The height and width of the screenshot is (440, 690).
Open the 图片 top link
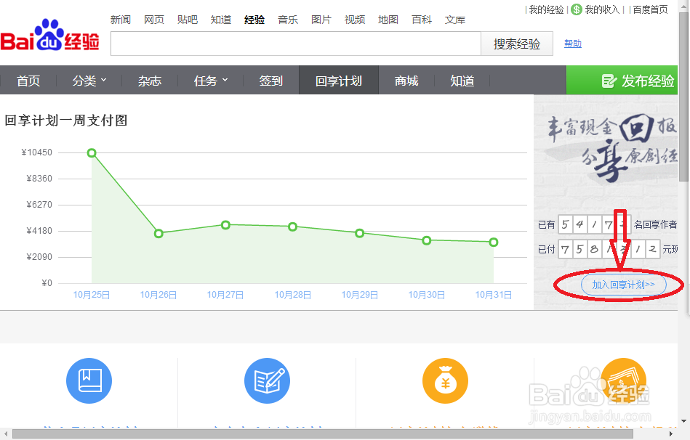point(321,20)
